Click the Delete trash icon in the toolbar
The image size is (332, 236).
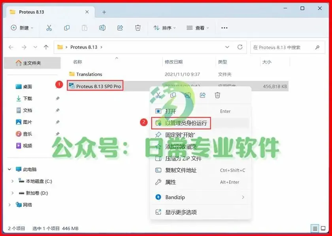click(138, 28)
